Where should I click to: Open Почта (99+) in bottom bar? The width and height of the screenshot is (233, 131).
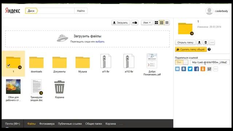coord(12,124)
